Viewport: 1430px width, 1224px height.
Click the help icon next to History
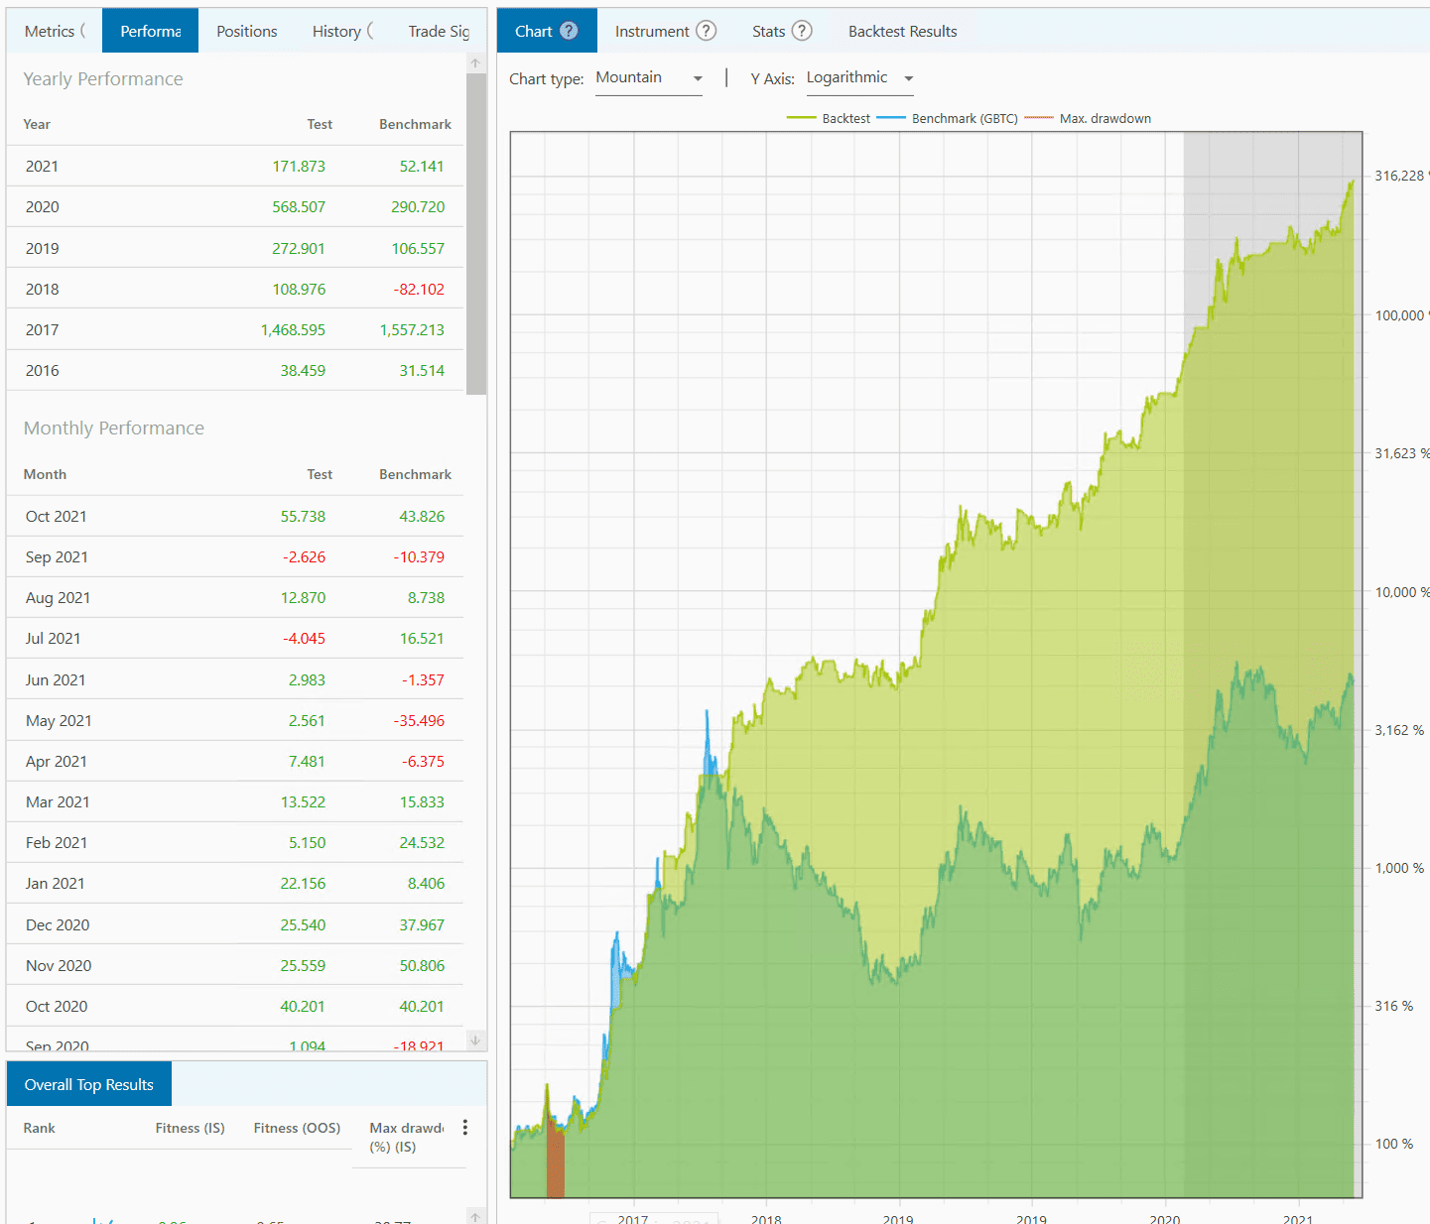pos(371,31)
